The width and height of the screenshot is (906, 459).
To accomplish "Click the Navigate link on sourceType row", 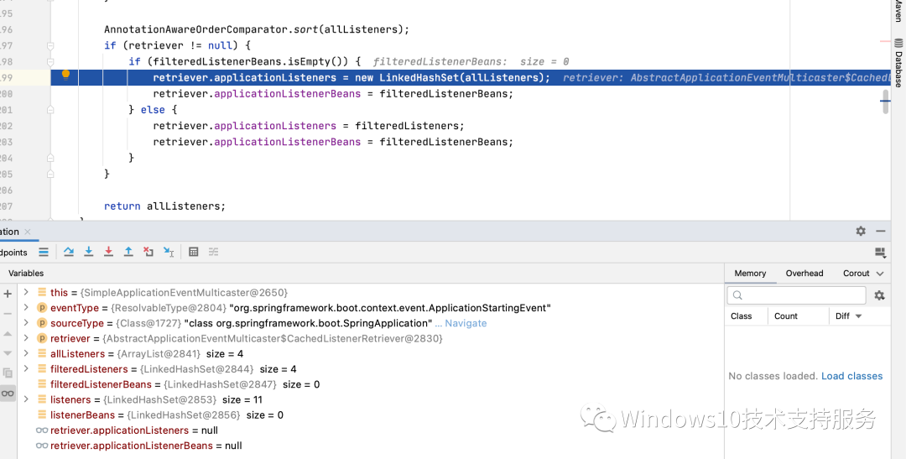I will 466,323.
